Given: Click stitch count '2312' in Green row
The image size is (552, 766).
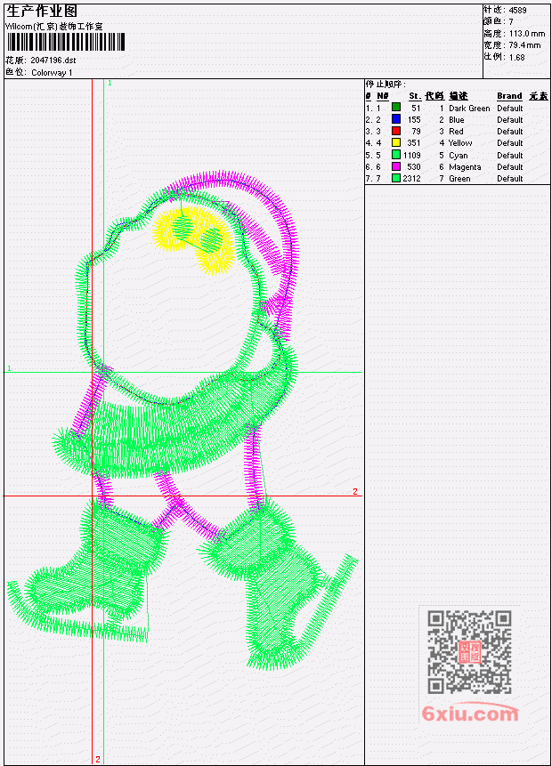Looking at the screenshot, I should point(411,179).
